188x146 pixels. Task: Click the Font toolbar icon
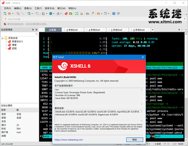(x=58, y=13)
